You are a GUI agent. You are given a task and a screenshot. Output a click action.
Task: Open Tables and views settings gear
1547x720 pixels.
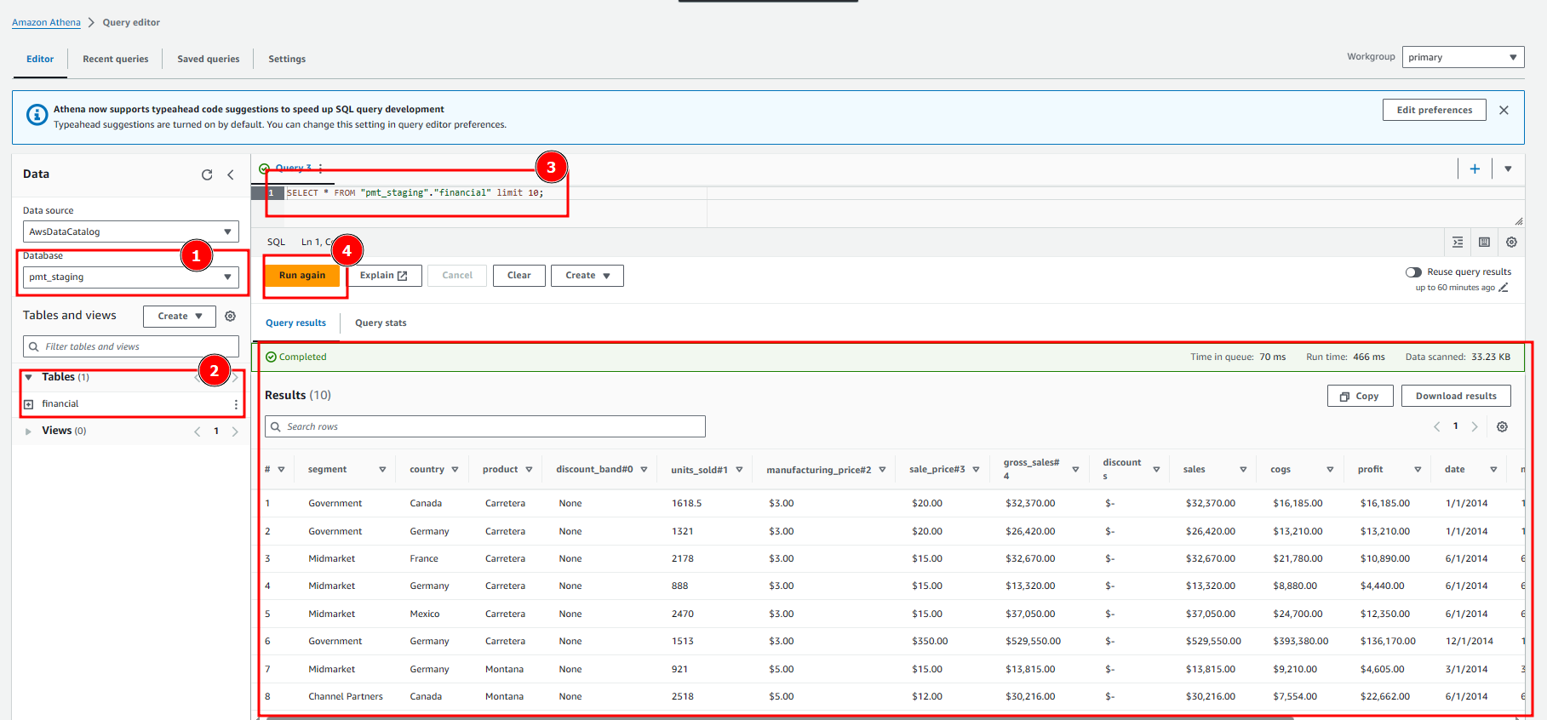point(230,316)
